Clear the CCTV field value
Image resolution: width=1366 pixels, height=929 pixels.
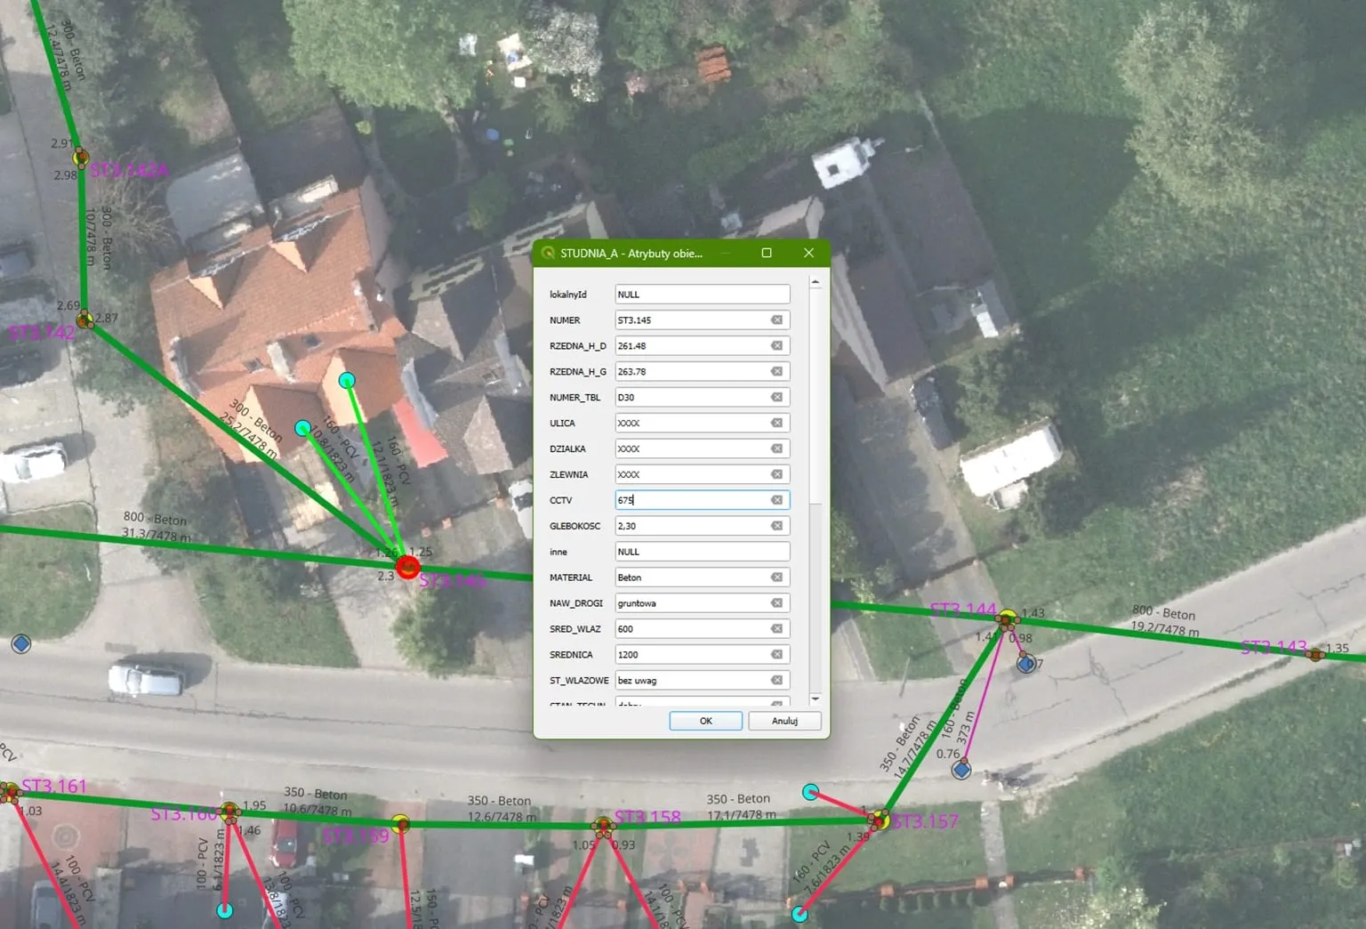coord(776,501)
